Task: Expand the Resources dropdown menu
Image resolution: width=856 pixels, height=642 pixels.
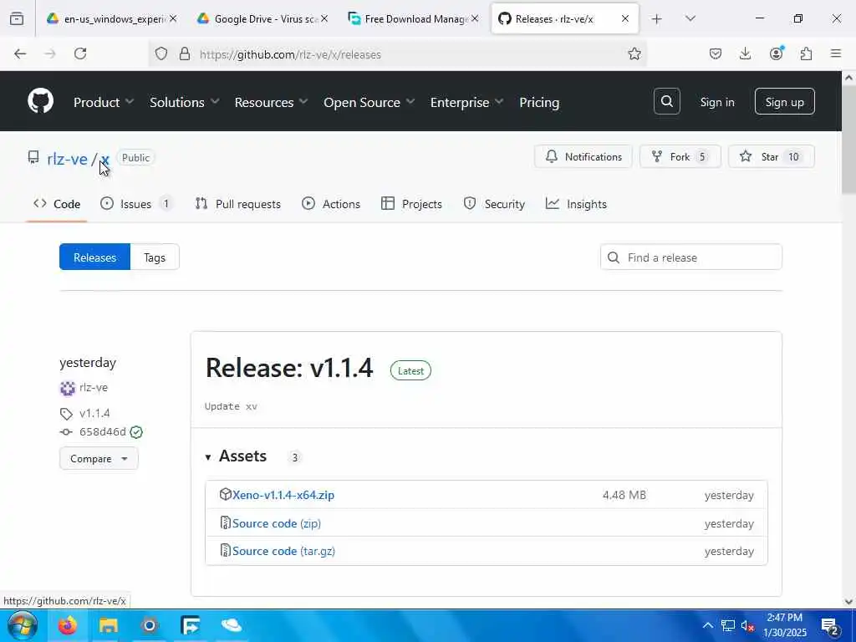Action: [x=272, y=102]
